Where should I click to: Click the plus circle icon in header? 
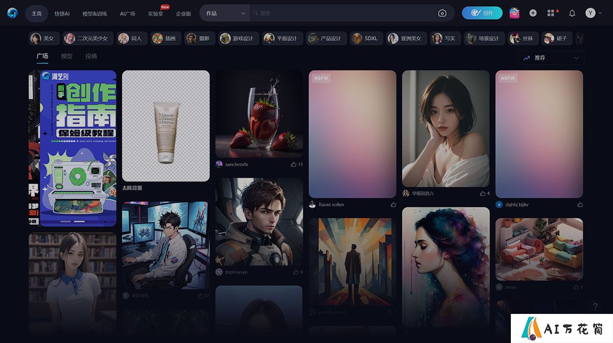[533, 13]
